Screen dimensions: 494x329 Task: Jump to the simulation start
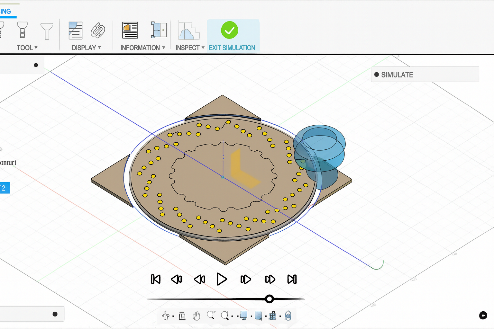(x=156, y=279)
